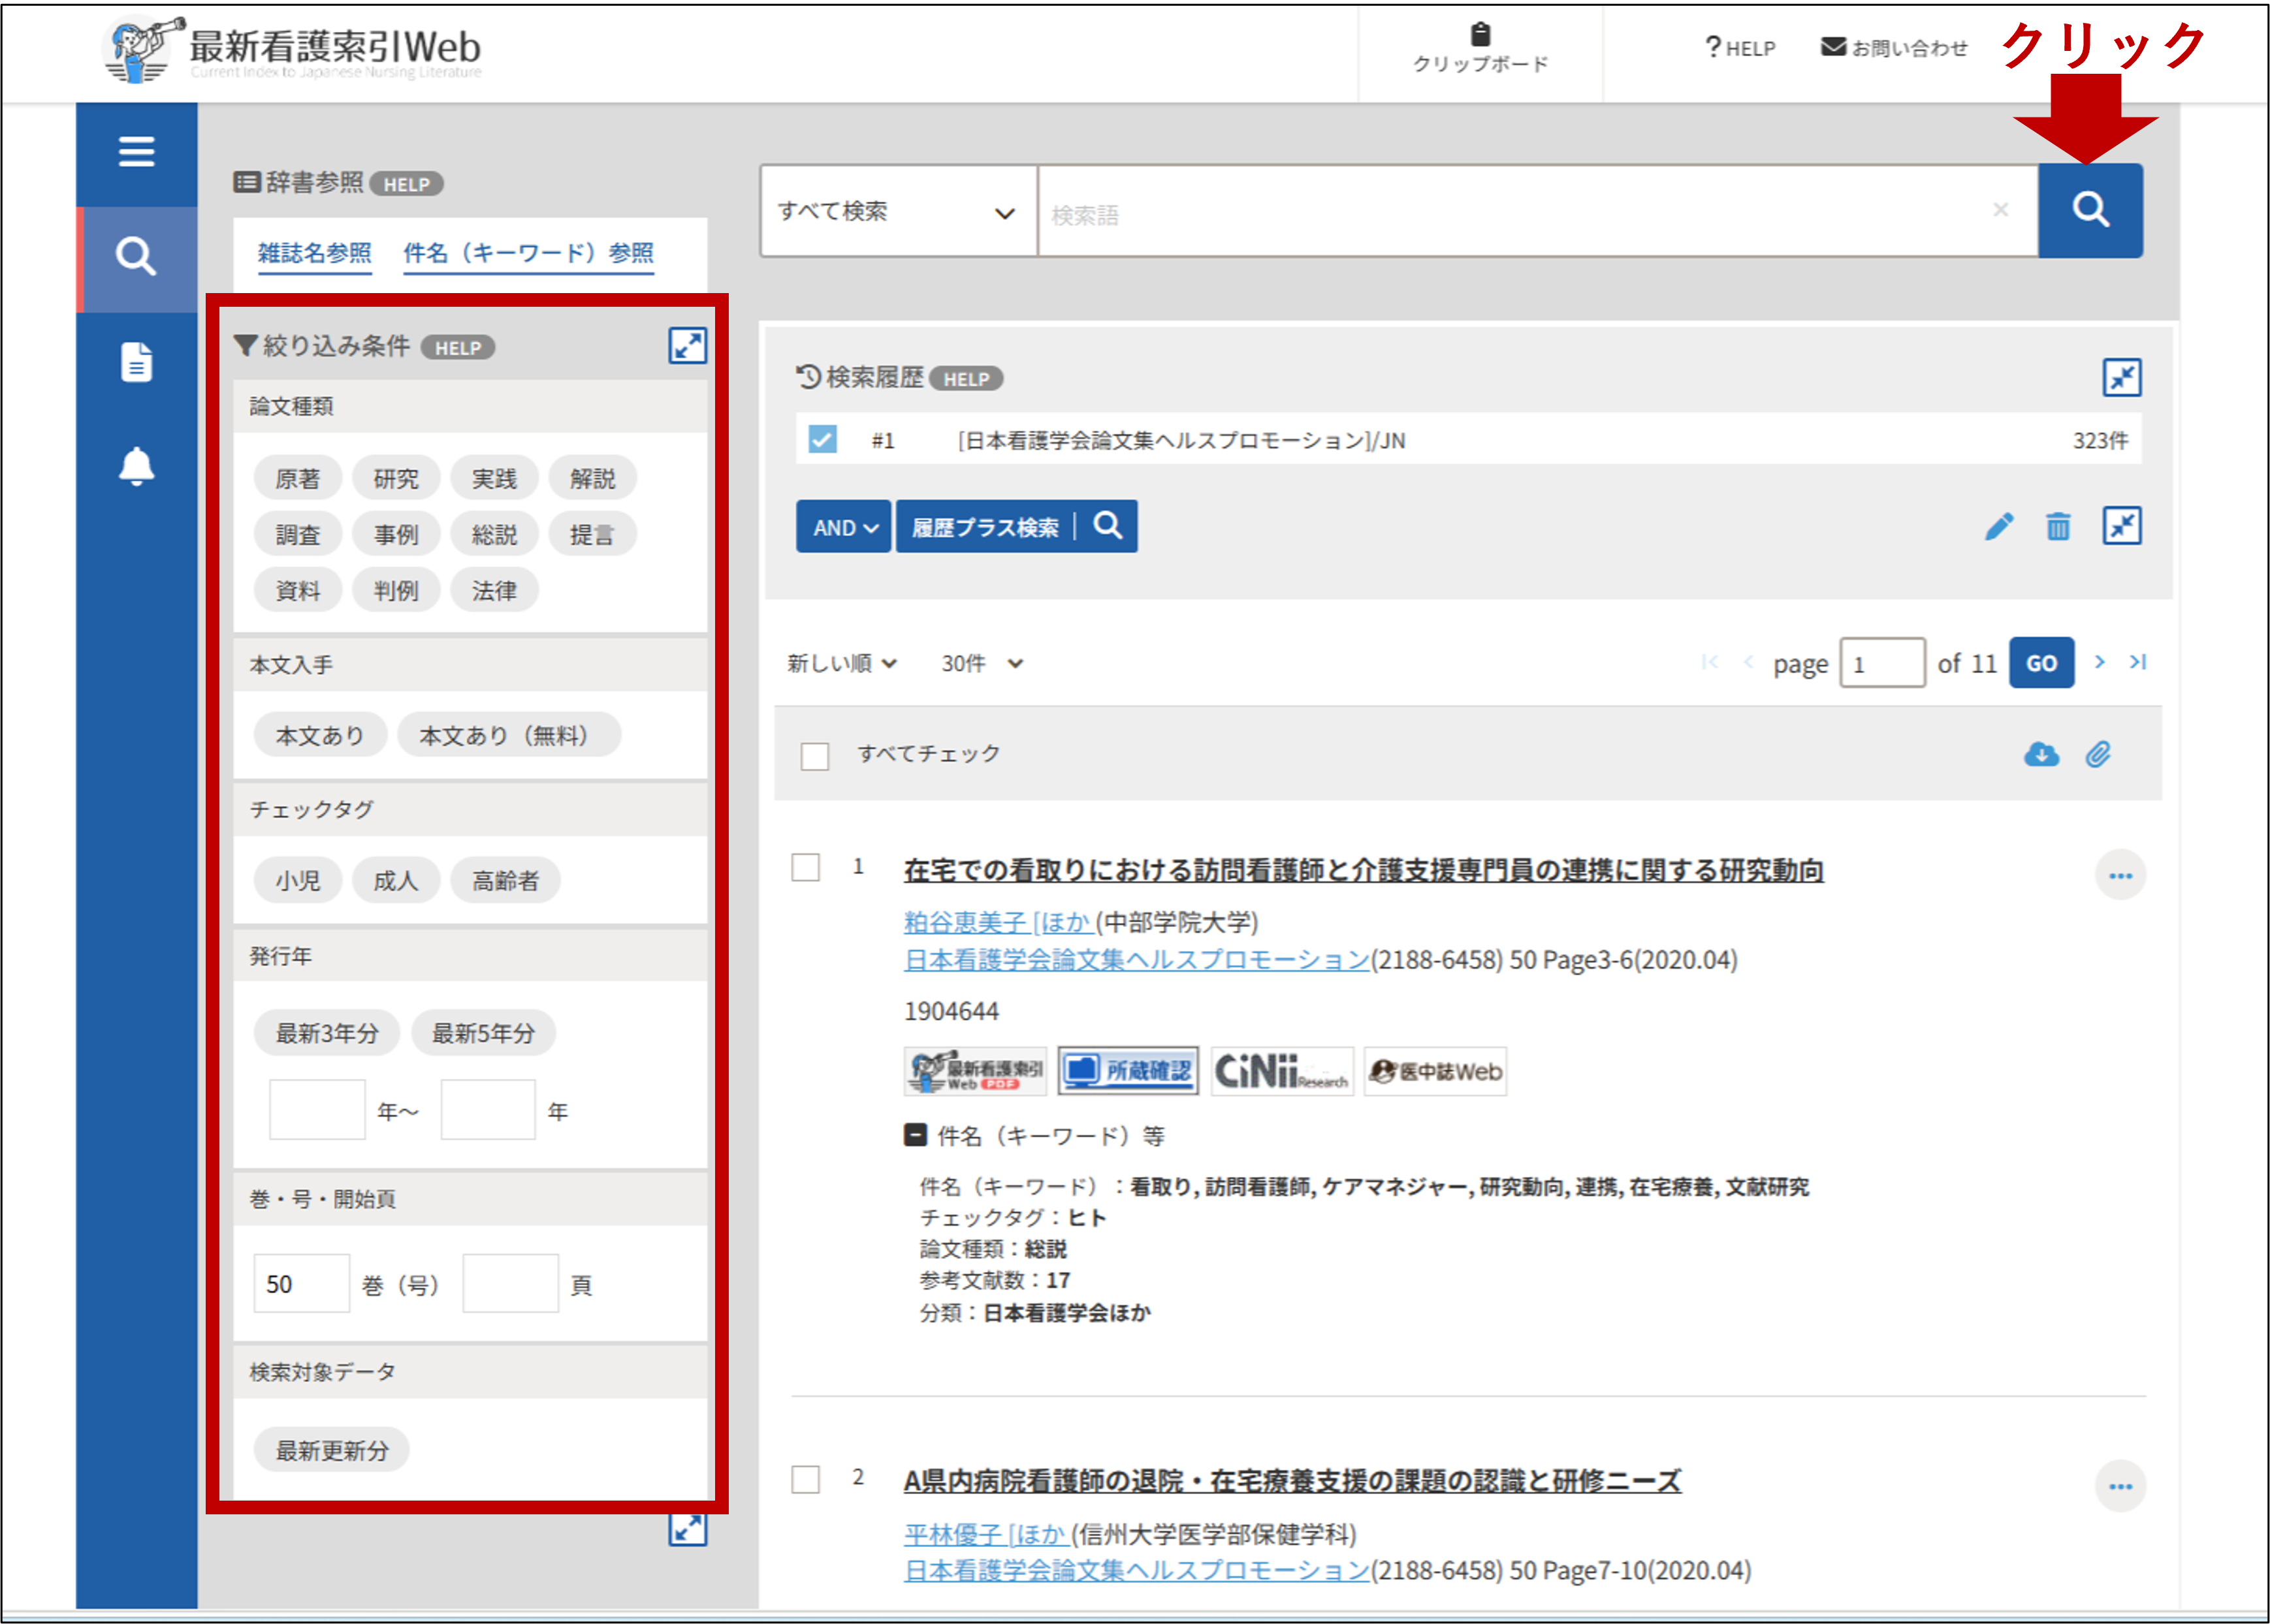This screenshot has width=2270, height=1624.
Task: Expand the 絞り込み条件 panel with the arrows icon
Action: 687,346
